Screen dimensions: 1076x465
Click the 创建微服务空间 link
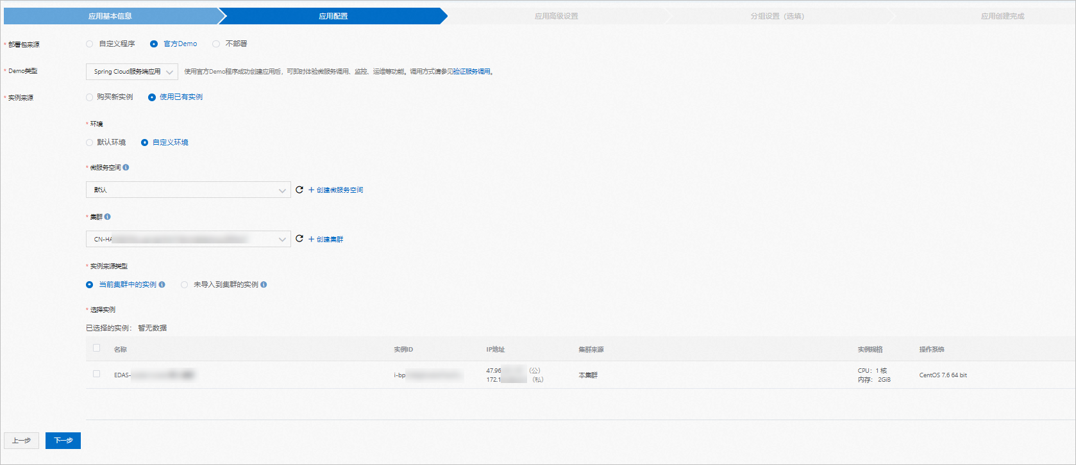point(335,190)
